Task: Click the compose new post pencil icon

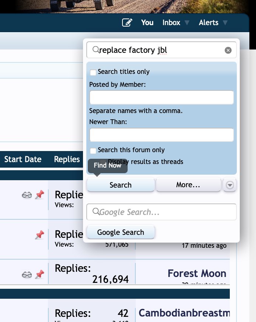Action: (127, 23)
